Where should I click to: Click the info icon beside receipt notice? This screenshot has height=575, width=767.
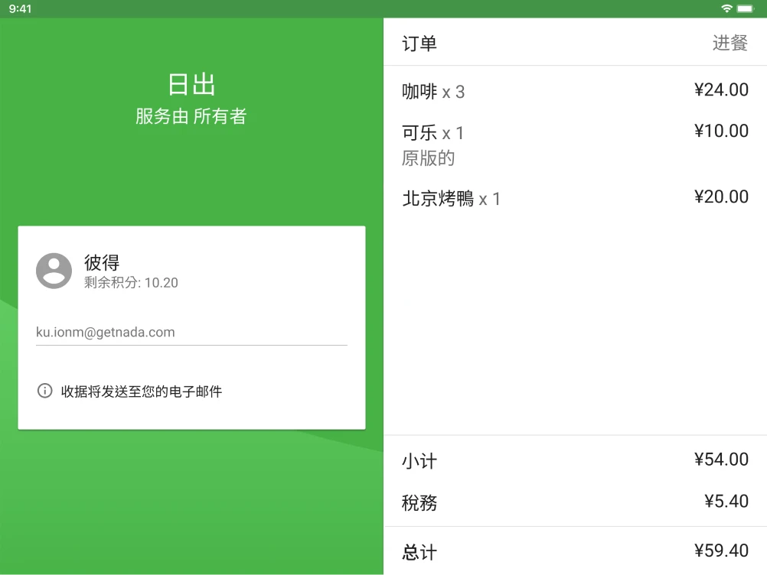[44, 391]
